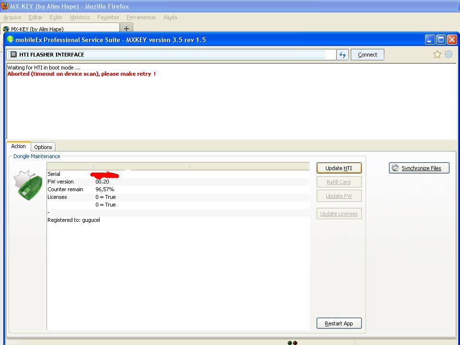Click the mobileEx green title bar icon
The image size is (460, 345).
coord(10,39)
